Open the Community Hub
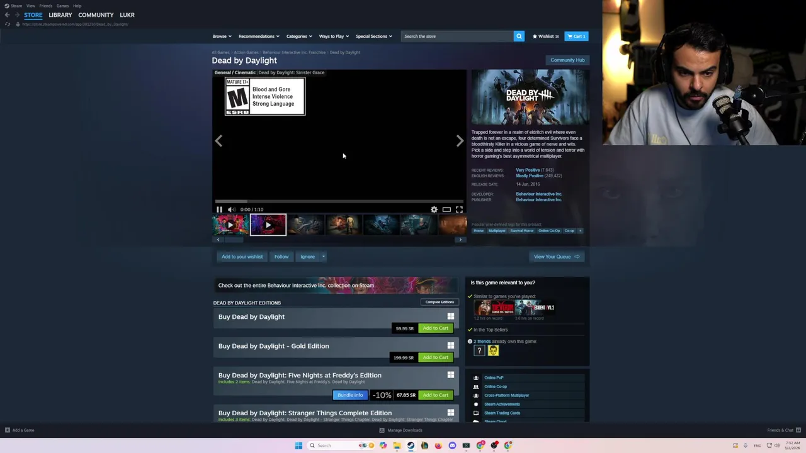 click(x=567, y=60)
